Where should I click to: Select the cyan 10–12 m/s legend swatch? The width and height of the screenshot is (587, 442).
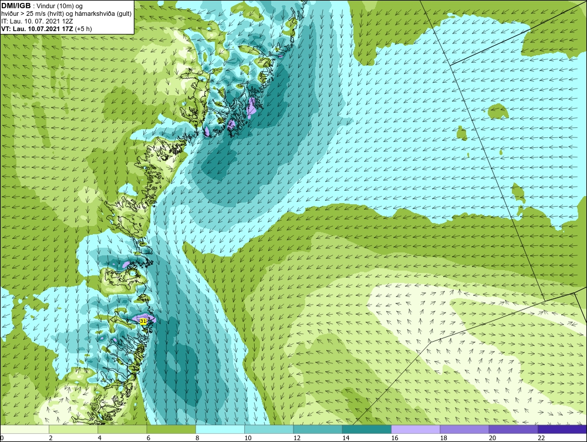[x=269, y=429]
